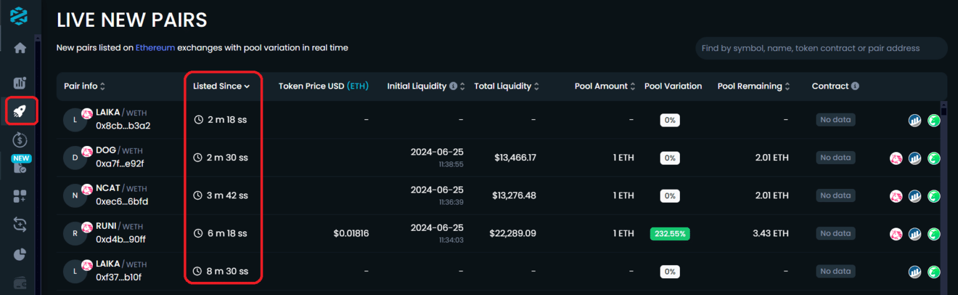This screenshot has width=958, height=295.
Task: Sort by the Listed Since column
Action: pos(221,86)
